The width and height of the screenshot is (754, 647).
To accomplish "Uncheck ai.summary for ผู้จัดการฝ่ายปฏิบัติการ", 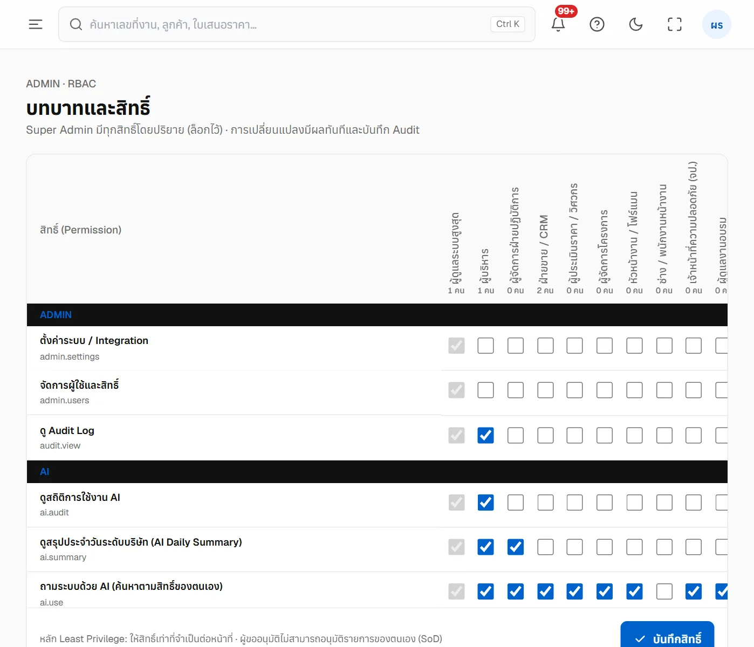I will click(516, 547).
